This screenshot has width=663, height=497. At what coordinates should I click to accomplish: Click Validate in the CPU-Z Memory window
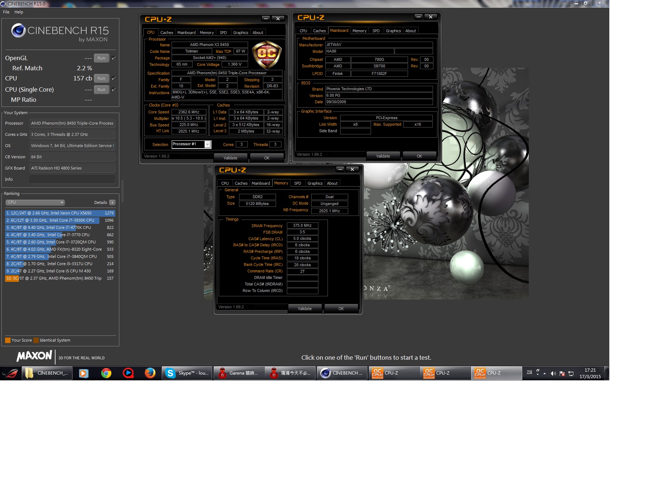(x=305, y=309)
